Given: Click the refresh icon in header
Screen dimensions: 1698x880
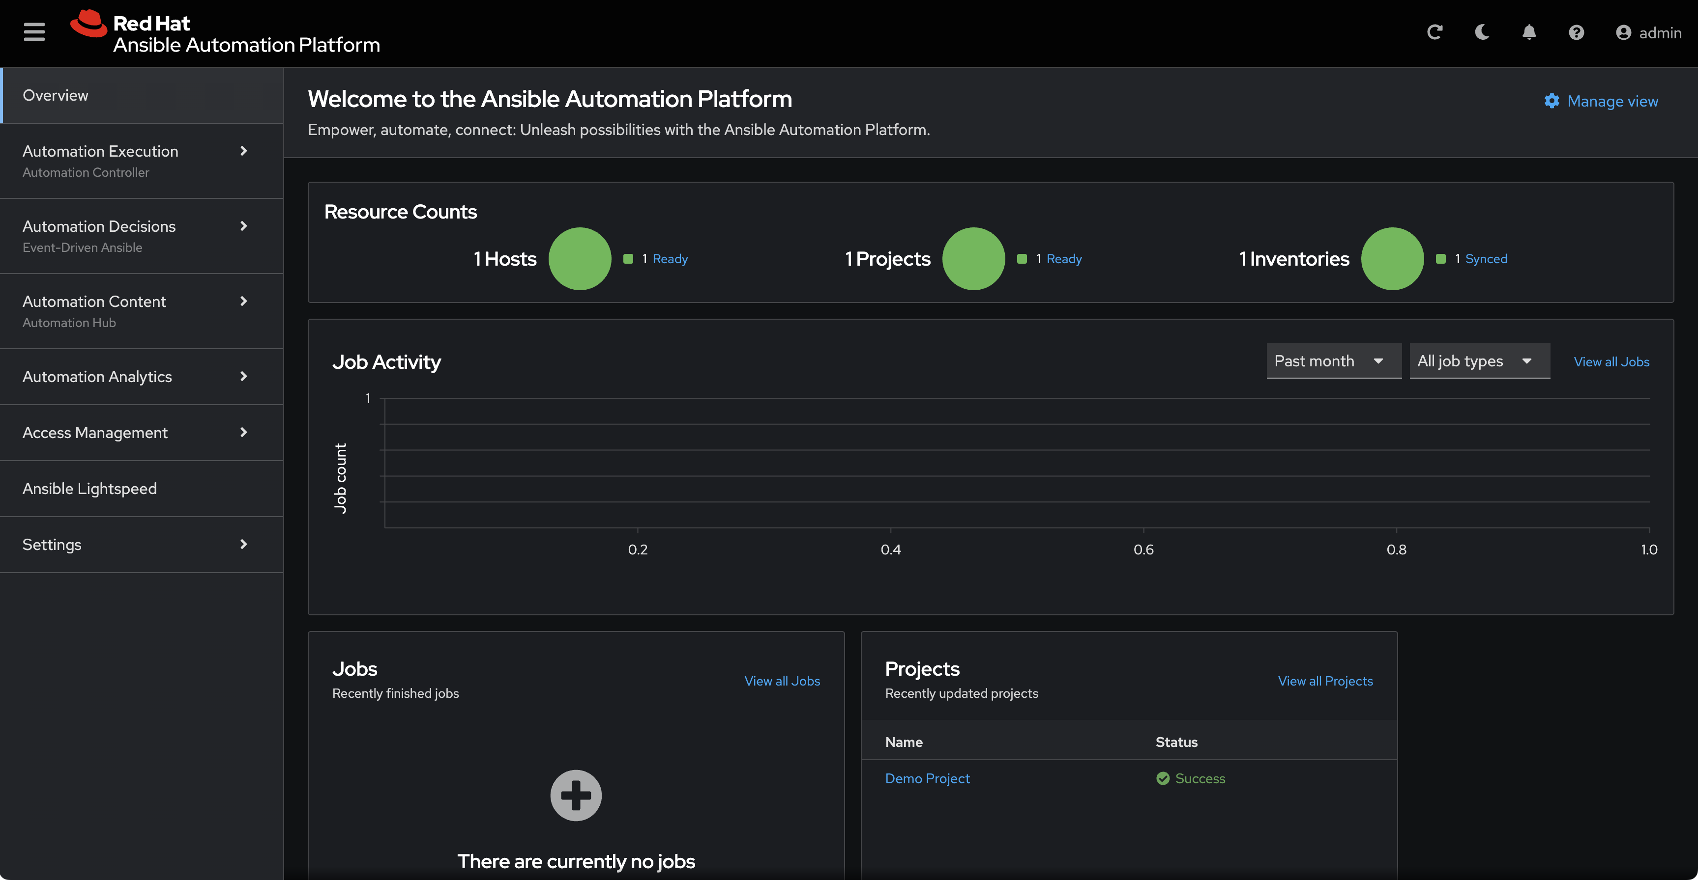Looking at the screenshot, I should (1435, 32).
